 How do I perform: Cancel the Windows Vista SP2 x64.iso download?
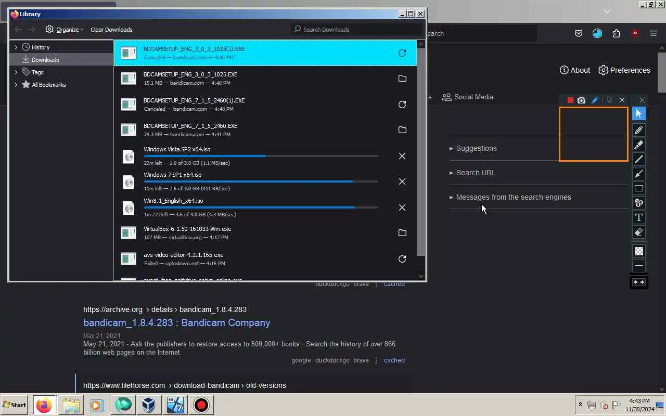402,156
